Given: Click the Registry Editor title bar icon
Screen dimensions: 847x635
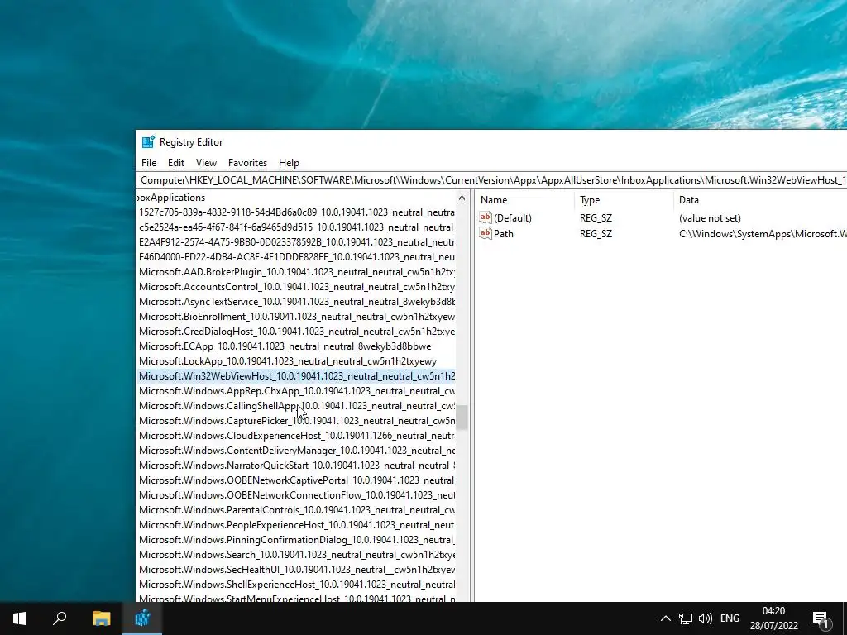Looking at the screenshot, I should 148,142.
